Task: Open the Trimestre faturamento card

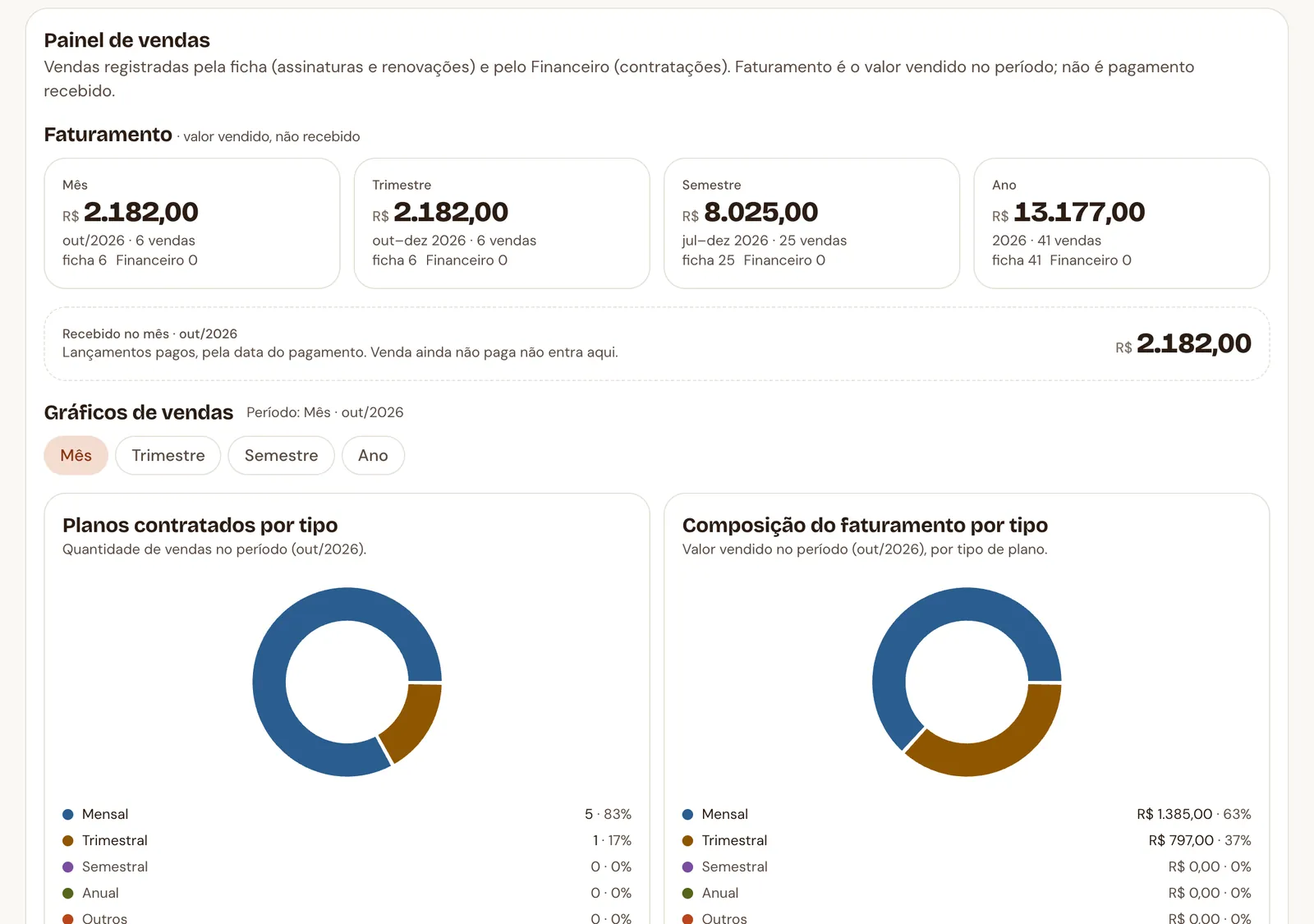Action: coord(502,223)
